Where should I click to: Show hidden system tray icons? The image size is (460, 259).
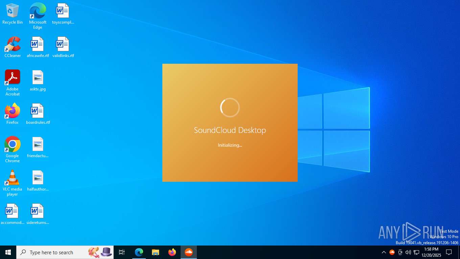click(x=384, y=252)
